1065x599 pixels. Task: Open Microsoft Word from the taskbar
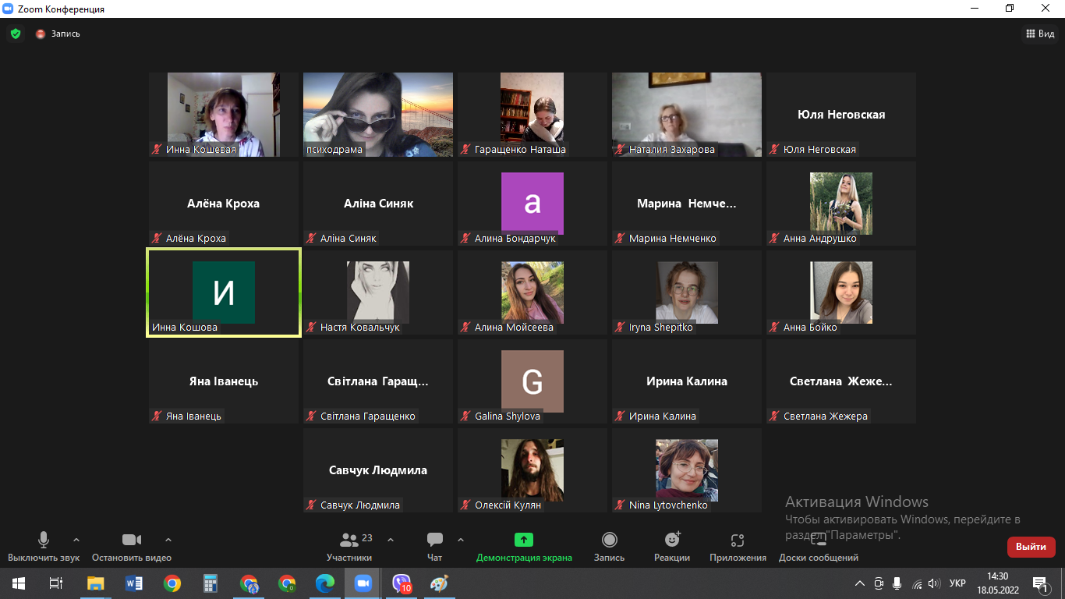click(x=134, y=583)
